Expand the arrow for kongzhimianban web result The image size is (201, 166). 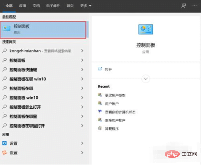tap(82, 51)
